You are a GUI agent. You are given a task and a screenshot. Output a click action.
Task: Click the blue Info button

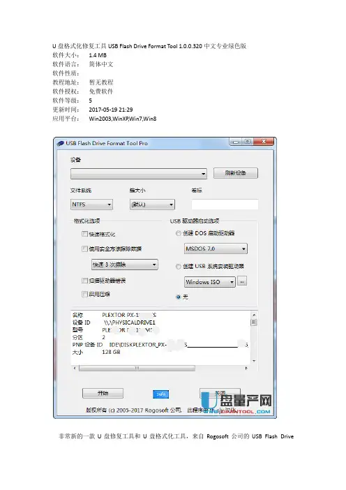161,394
